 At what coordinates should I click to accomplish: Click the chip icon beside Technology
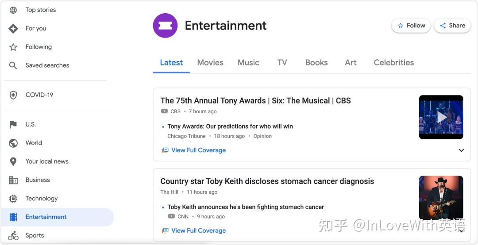13,199
